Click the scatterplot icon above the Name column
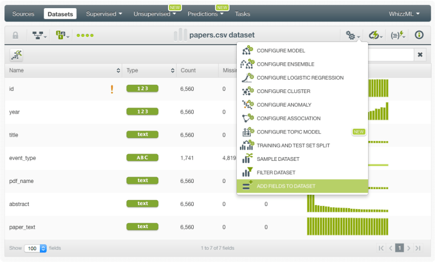The height and width of the screenshot is (262, 436). [17, 54]
